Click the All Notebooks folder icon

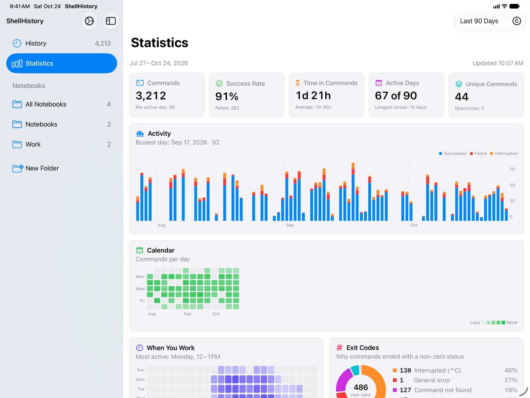pos(17,104)
